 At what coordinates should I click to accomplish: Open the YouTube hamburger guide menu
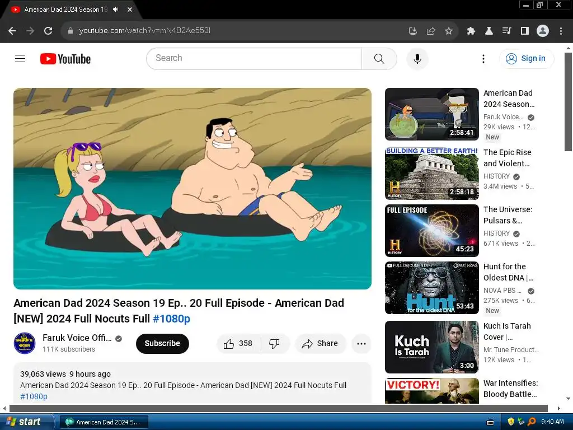tap(20, 58)
